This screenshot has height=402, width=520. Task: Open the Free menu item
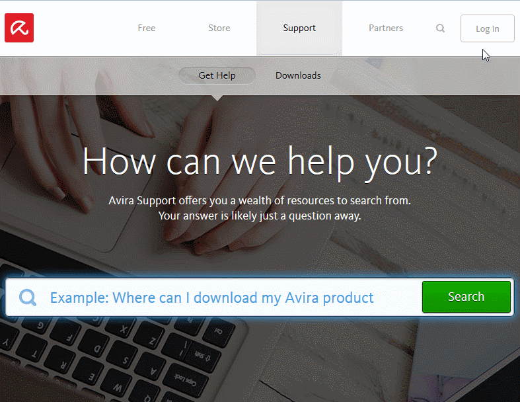[147, 28]
